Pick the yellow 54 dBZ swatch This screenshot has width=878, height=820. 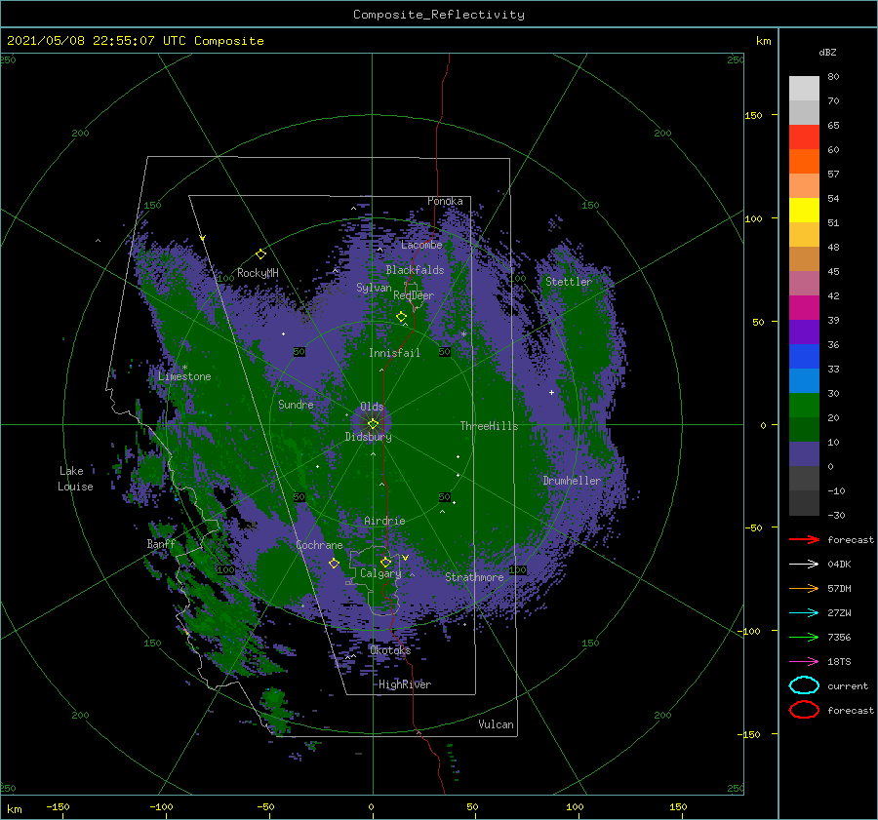click(x=804, y=211)
